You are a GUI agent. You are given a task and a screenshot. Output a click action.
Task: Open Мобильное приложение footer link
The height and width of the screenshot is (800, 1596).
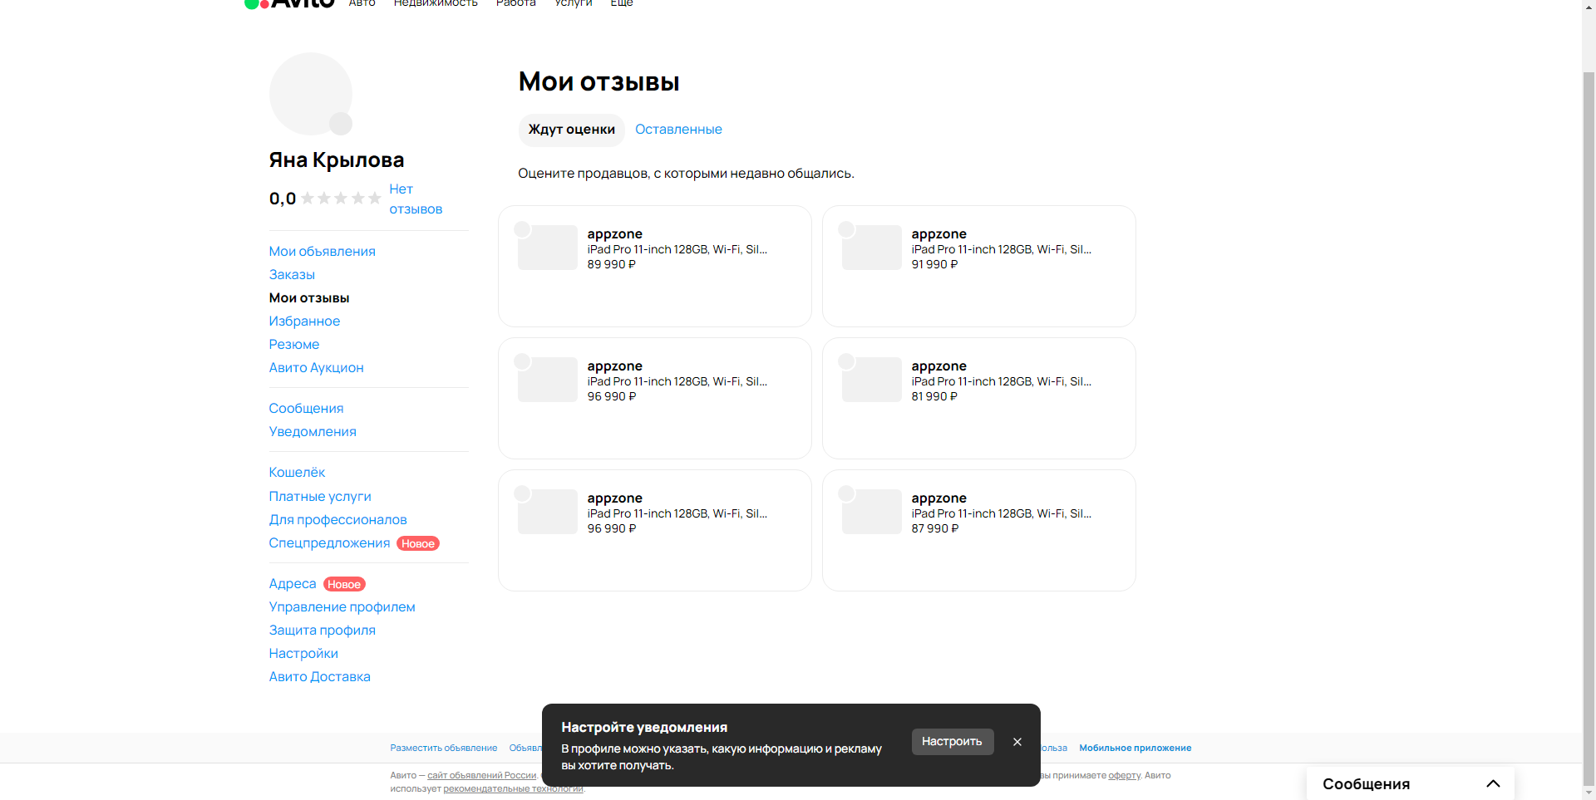coord(1135,748)
